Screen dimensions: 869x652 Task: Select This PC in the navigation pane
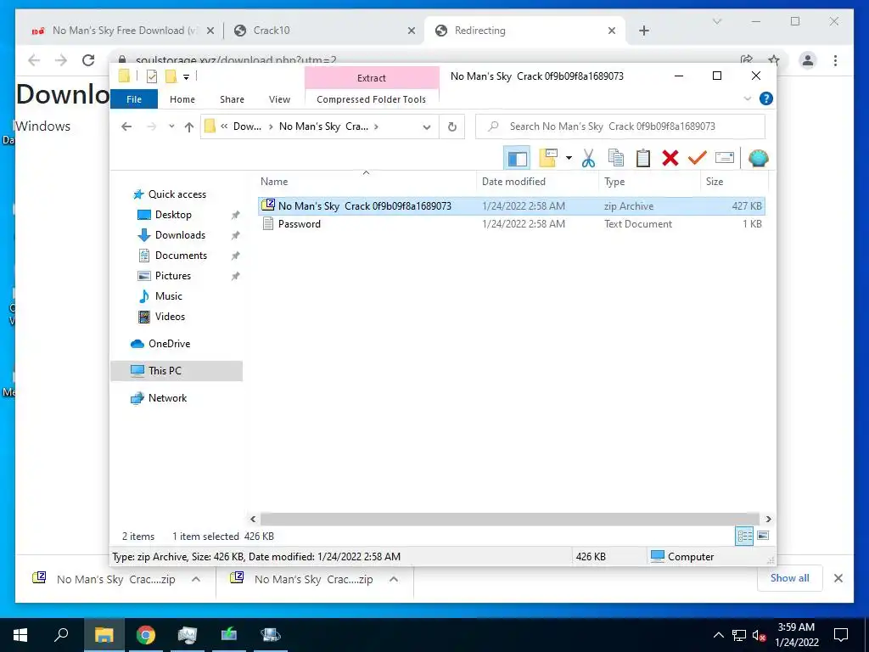tap(177, 371)
